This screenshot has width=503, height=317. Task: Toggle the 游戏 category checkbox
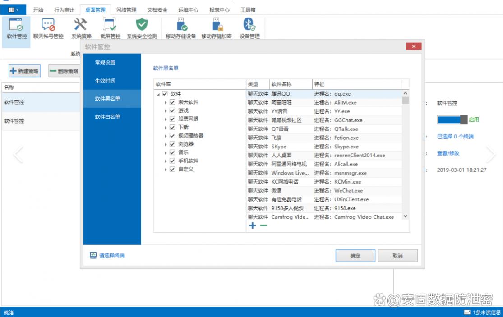[172, 111]
